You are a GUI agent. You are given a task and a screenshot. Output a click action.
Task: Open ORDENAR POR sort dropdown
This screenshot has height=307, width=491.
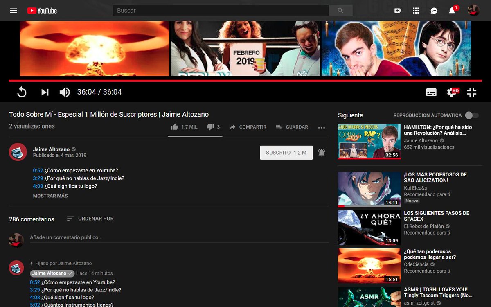pos(90,219)
